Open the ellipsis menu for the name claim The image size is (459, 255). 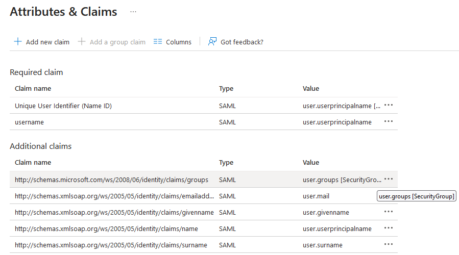tap(389, 228)
